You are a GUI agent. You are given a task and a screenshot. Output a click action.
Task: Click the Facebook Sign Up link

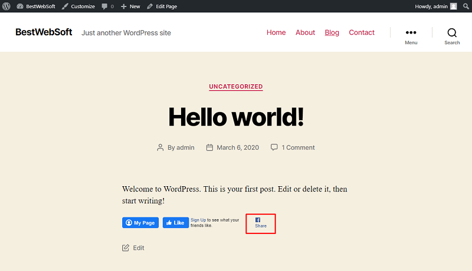coord(198,220)
